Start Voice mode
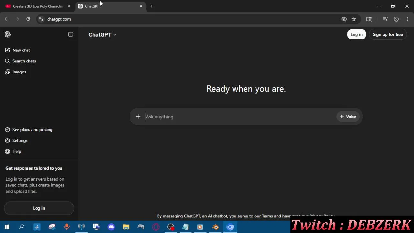The image size is (414, 233). point(348,116)
